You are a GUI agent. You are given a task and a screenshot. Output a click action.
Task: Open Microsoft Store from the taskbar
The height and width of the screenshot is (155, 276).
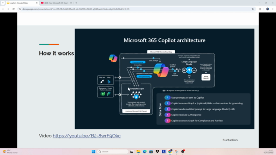(x=151, y=152)
